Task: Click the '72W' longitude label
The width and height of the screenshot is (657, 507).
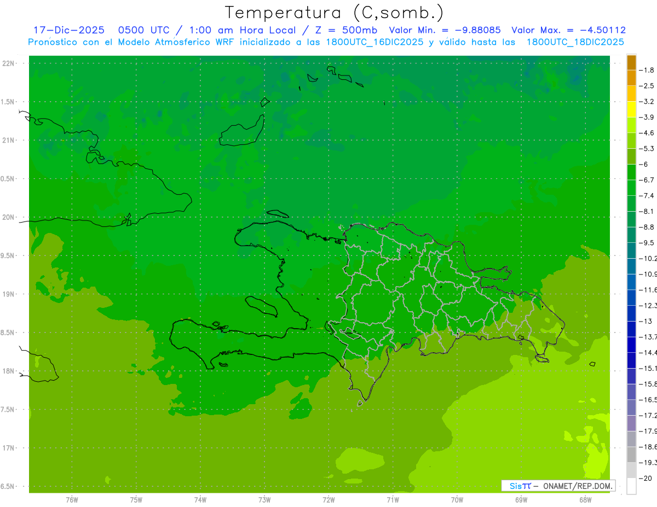Action: click(x=328, y=499)
